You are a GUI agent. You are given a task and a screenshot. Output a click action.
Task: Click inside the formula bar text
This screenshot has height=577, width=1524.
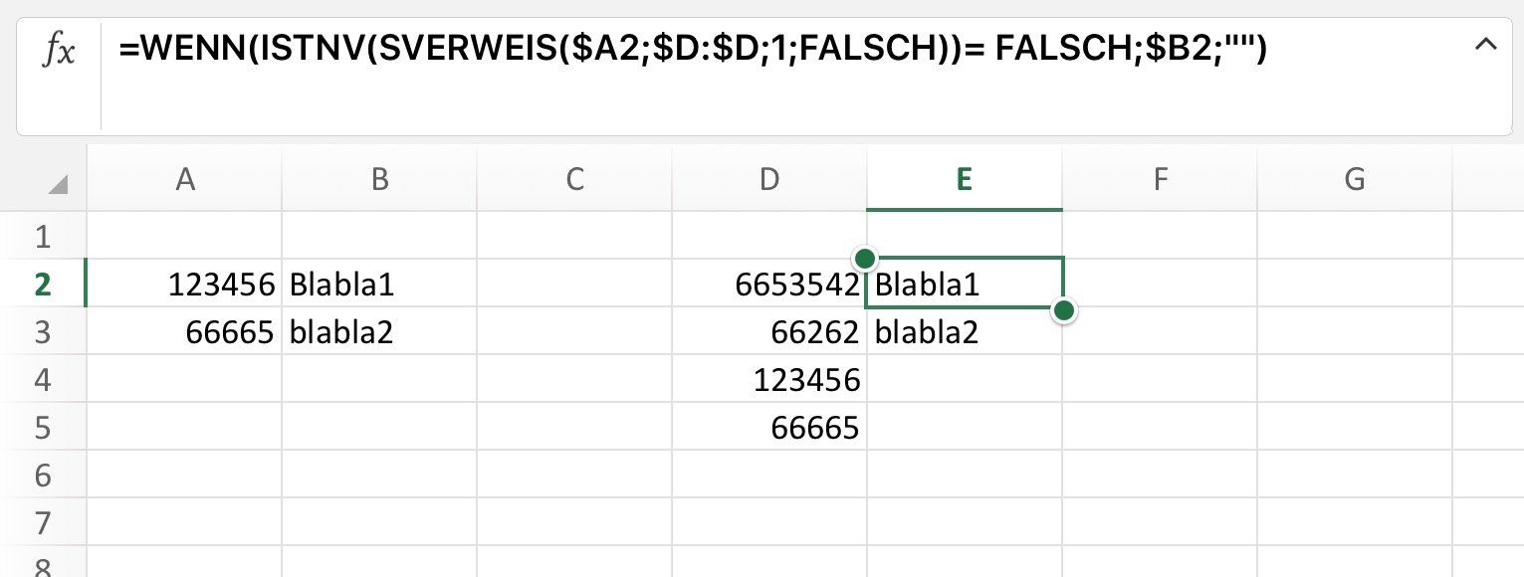click(x=693, y=49)
